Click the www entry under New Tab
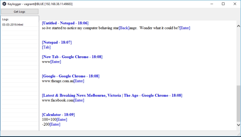 46,62
